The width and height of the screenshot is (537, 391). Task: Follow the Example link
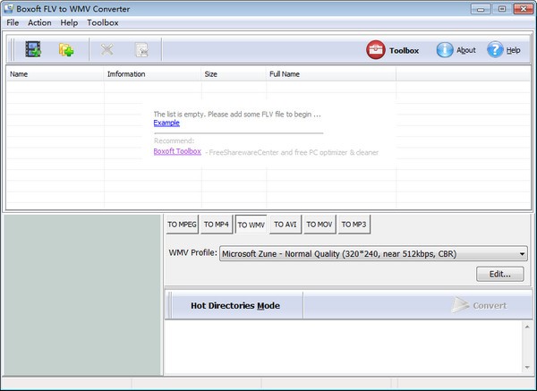pyautogui.click(x=166, y=123)
